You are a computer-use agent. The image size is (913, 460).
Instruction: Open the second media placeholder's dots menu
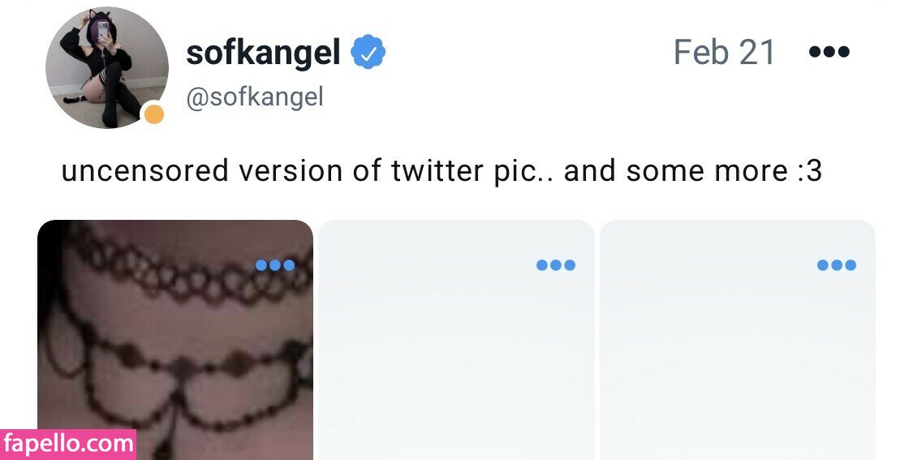click(556, 265)
